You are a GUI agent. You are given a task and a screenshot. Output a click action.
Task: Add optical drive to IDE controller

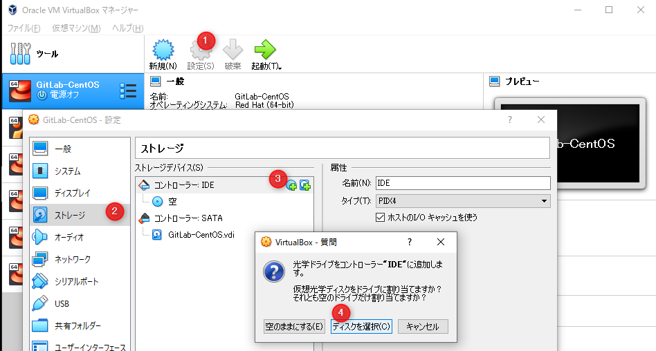click(291, 186)
